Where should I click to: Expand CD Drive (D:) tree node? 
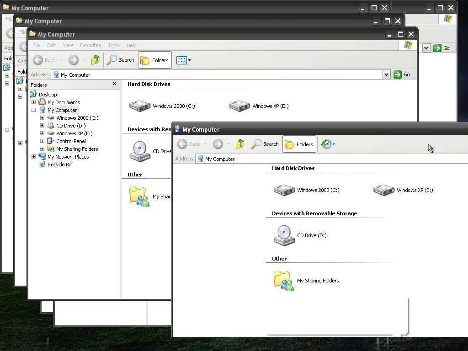[42, 125]
